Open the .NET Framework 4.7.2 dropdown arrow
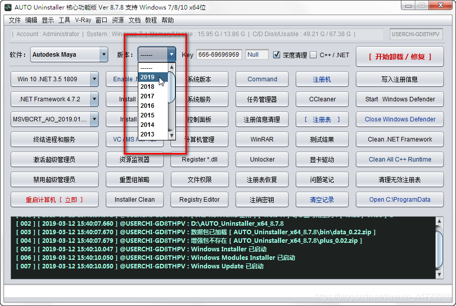 94,99
